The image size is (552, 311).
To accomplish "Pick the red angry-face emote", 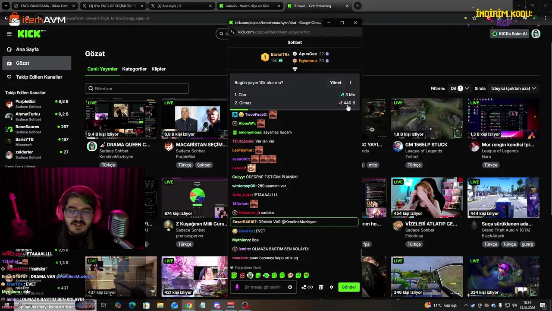I will [x=242, y=275].
